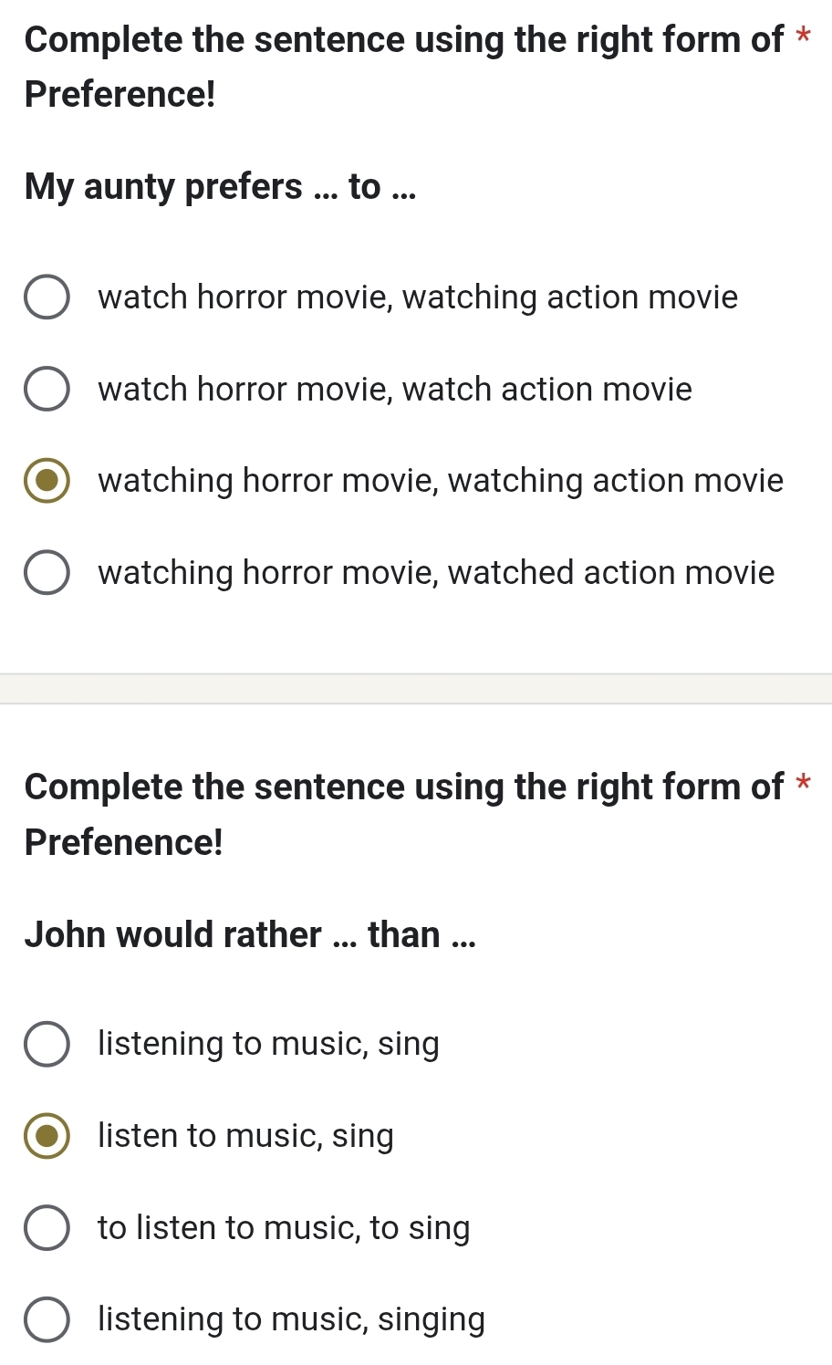Click selected radio 'watching horror movie, watching action movie'
The image size is (832, 1365).
47,481
